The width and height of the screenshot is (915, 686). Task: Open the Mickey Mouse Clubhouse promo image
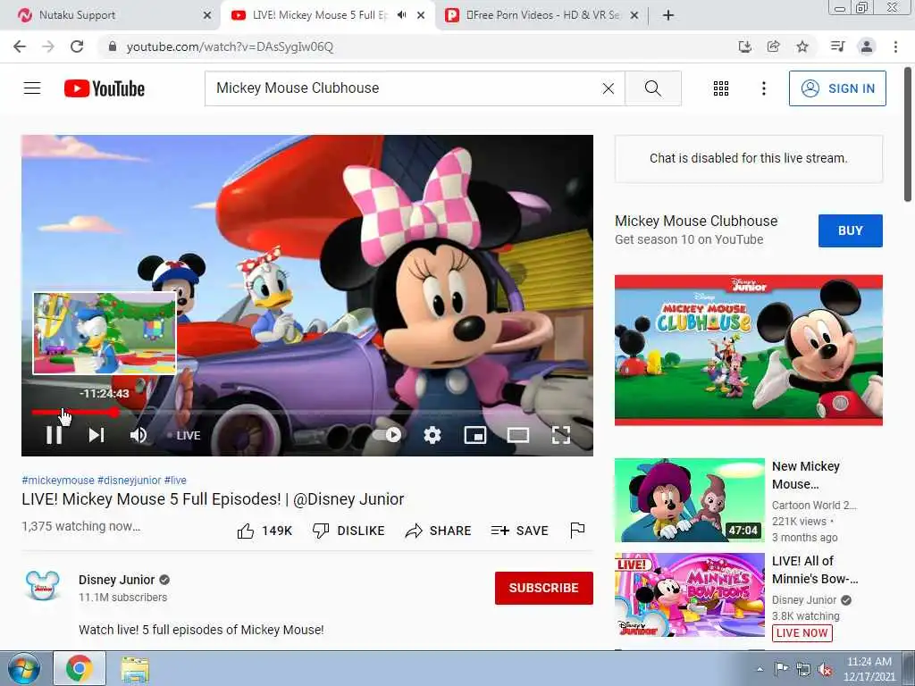click(748, 350)
